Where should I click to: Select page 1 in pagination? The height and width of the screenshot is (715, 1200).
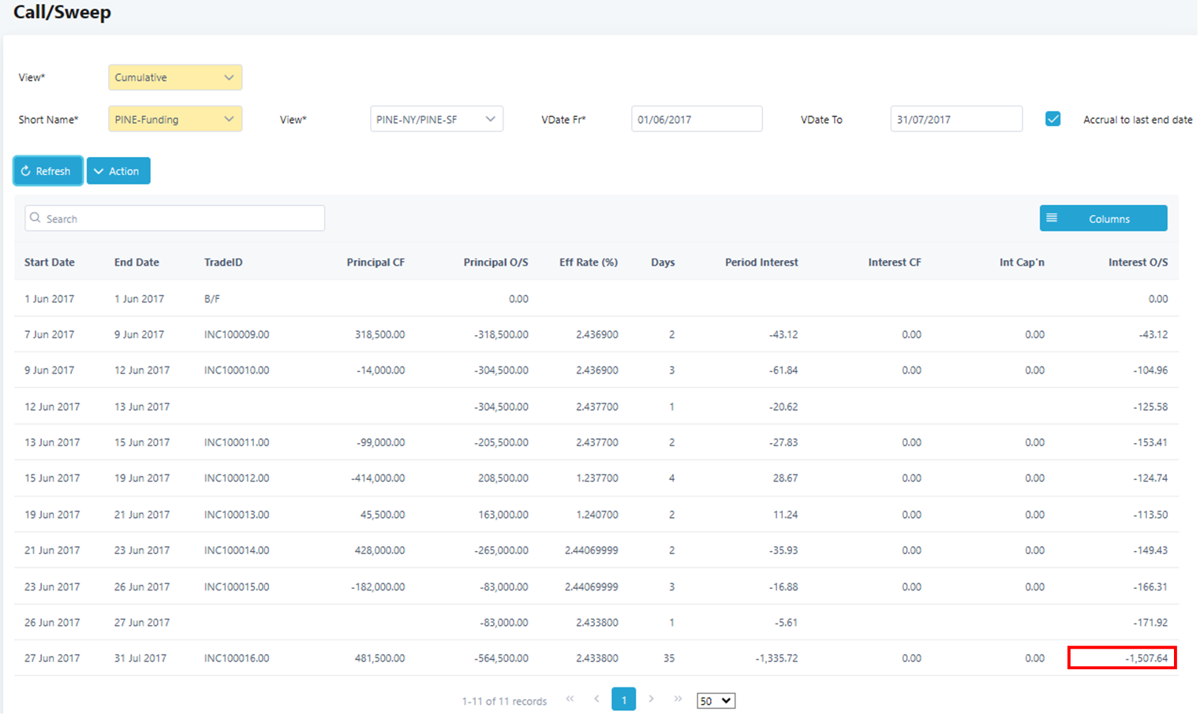(623, 699)
